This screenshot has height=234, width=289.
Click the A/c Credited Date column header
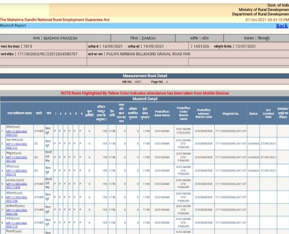(268, 113)
